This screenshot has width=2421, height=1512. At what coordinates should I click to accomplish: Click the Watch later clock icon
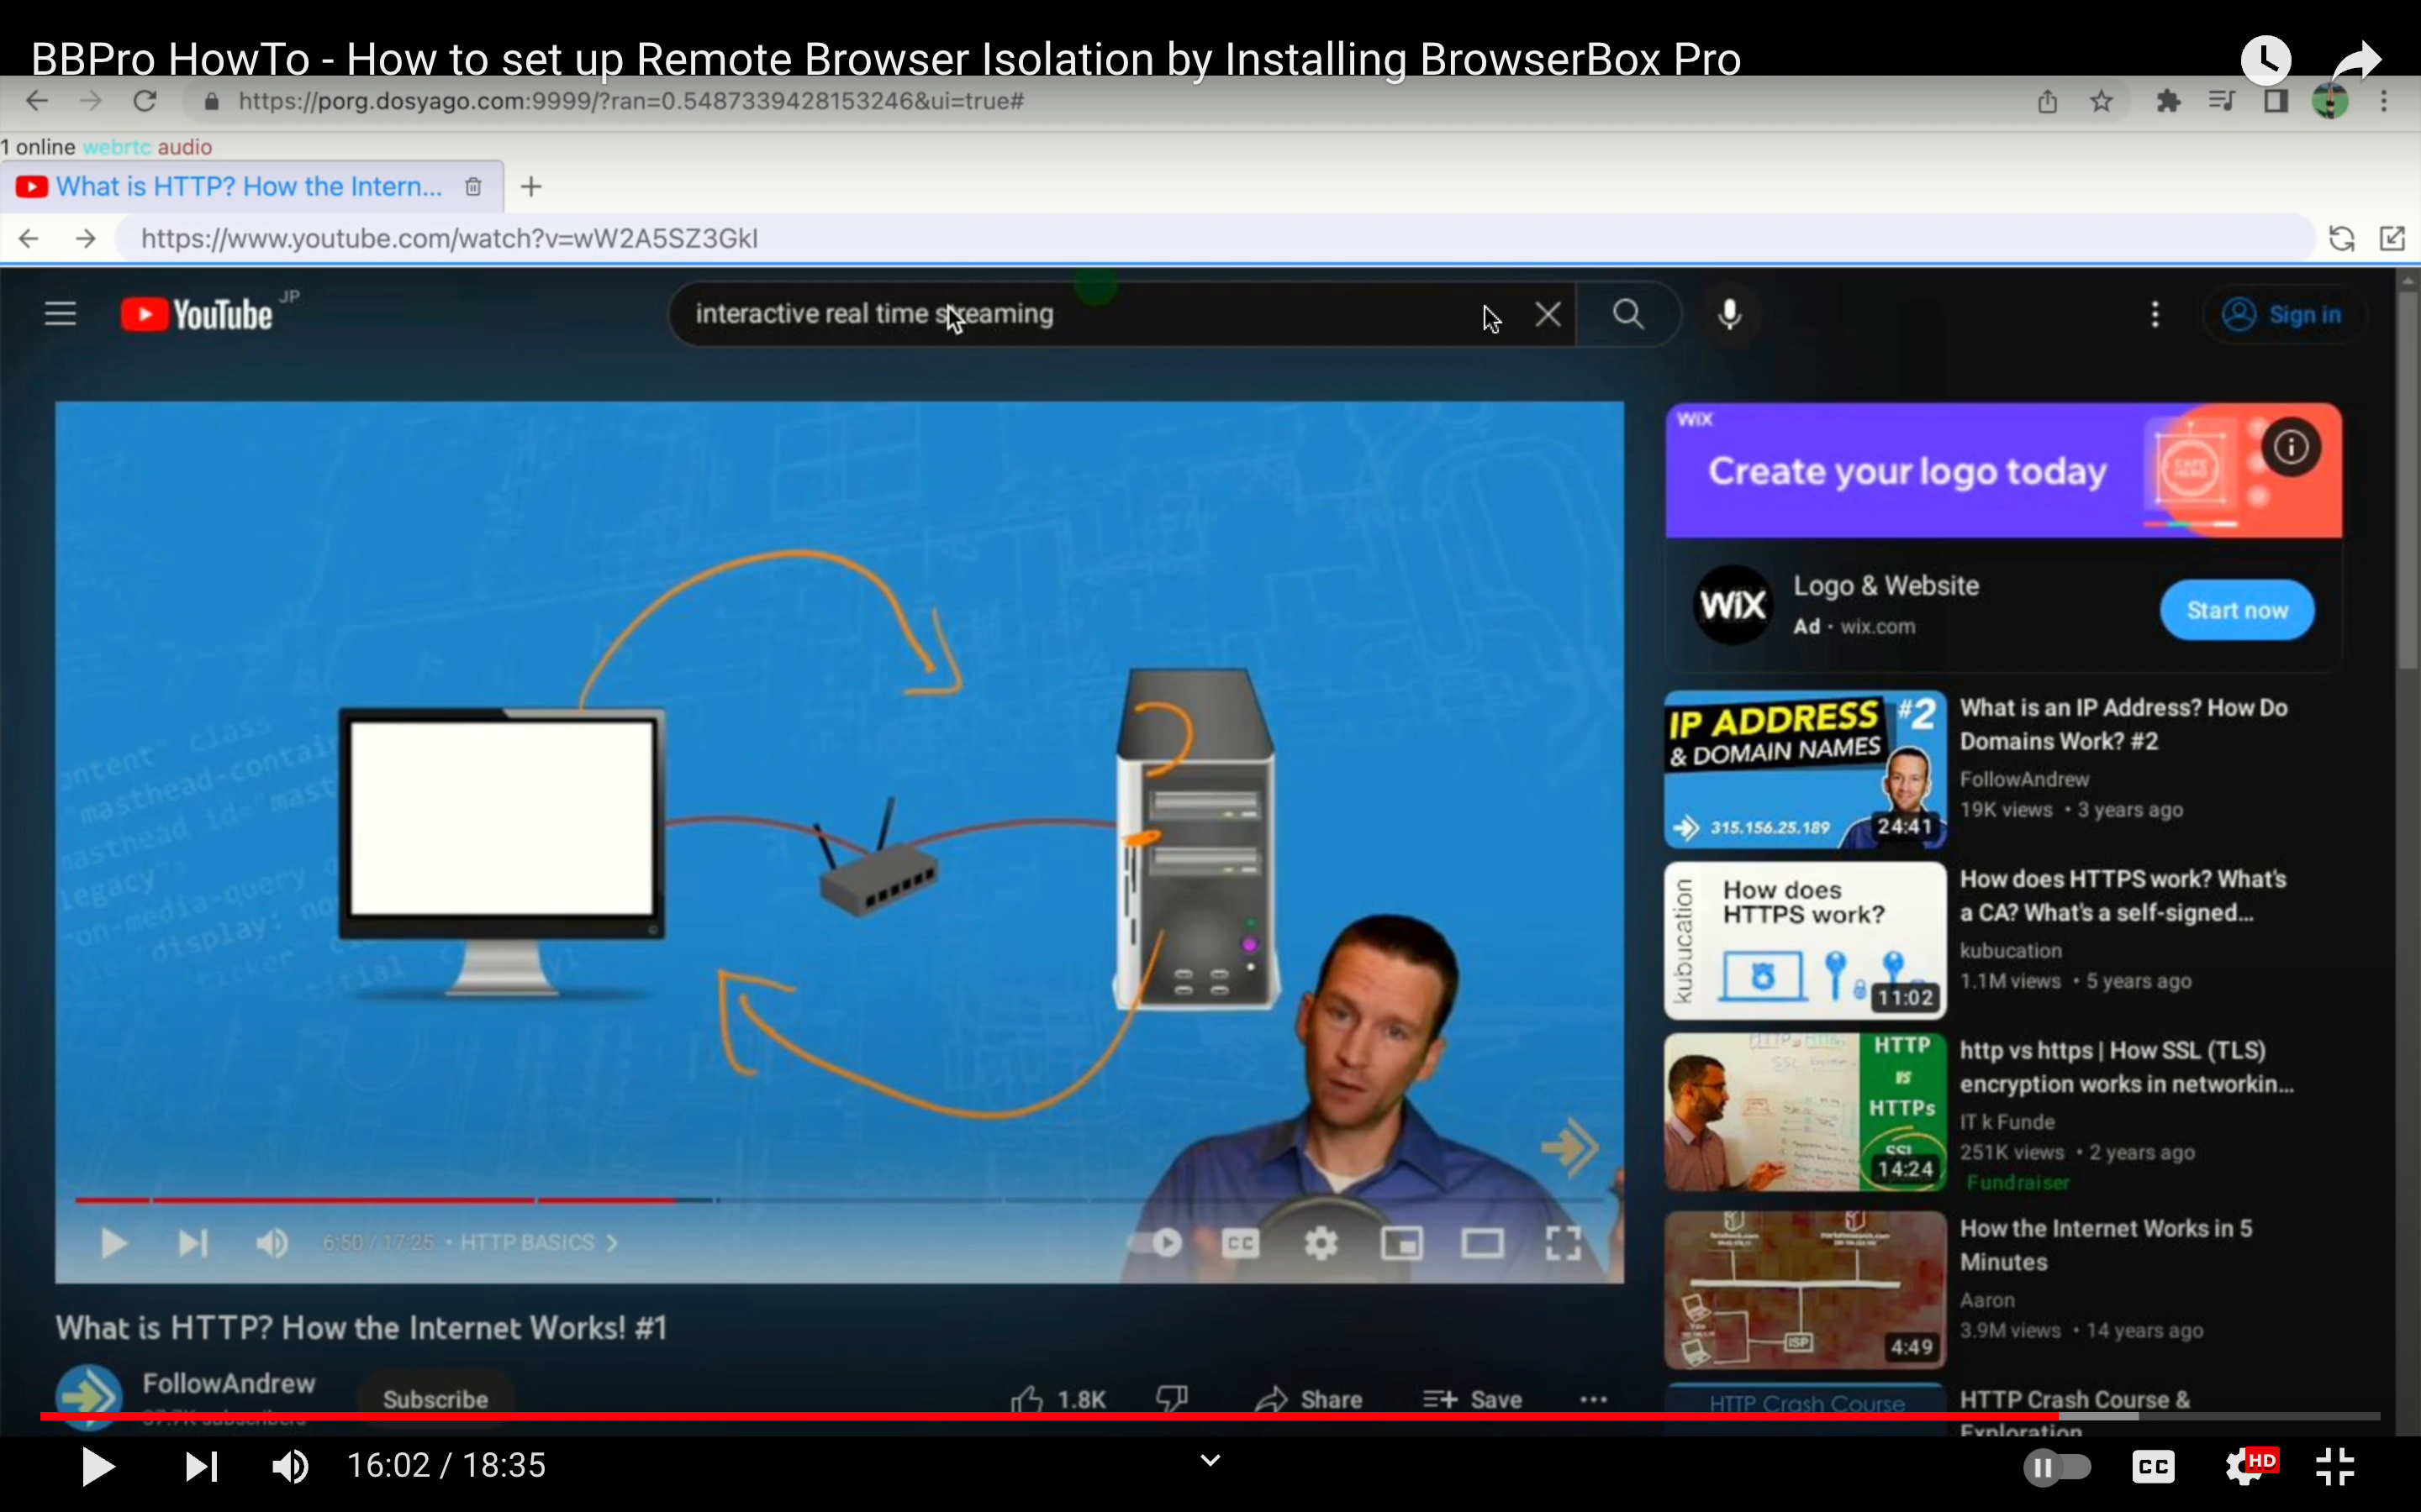2265,60
